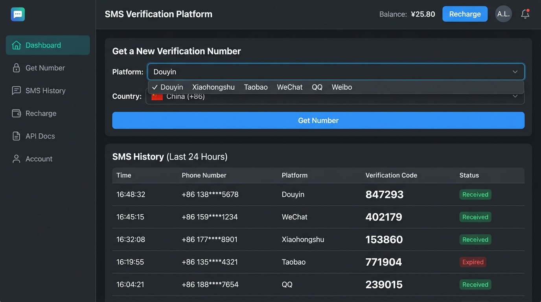Choose Xiaohongshu from the platform list
The image size is (541, 302).
[213, 87]
